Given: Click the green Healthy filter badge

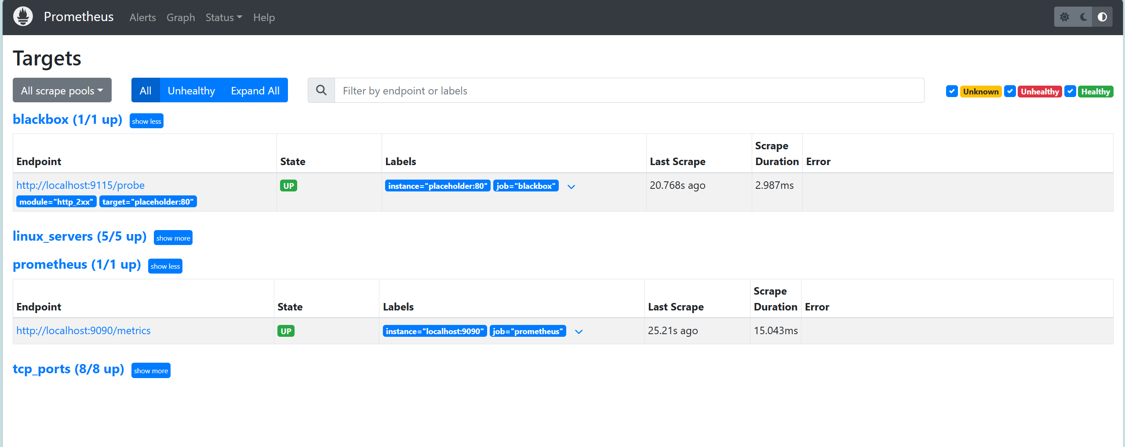Looking at the screenshot, I should (x=1096, y=91).
